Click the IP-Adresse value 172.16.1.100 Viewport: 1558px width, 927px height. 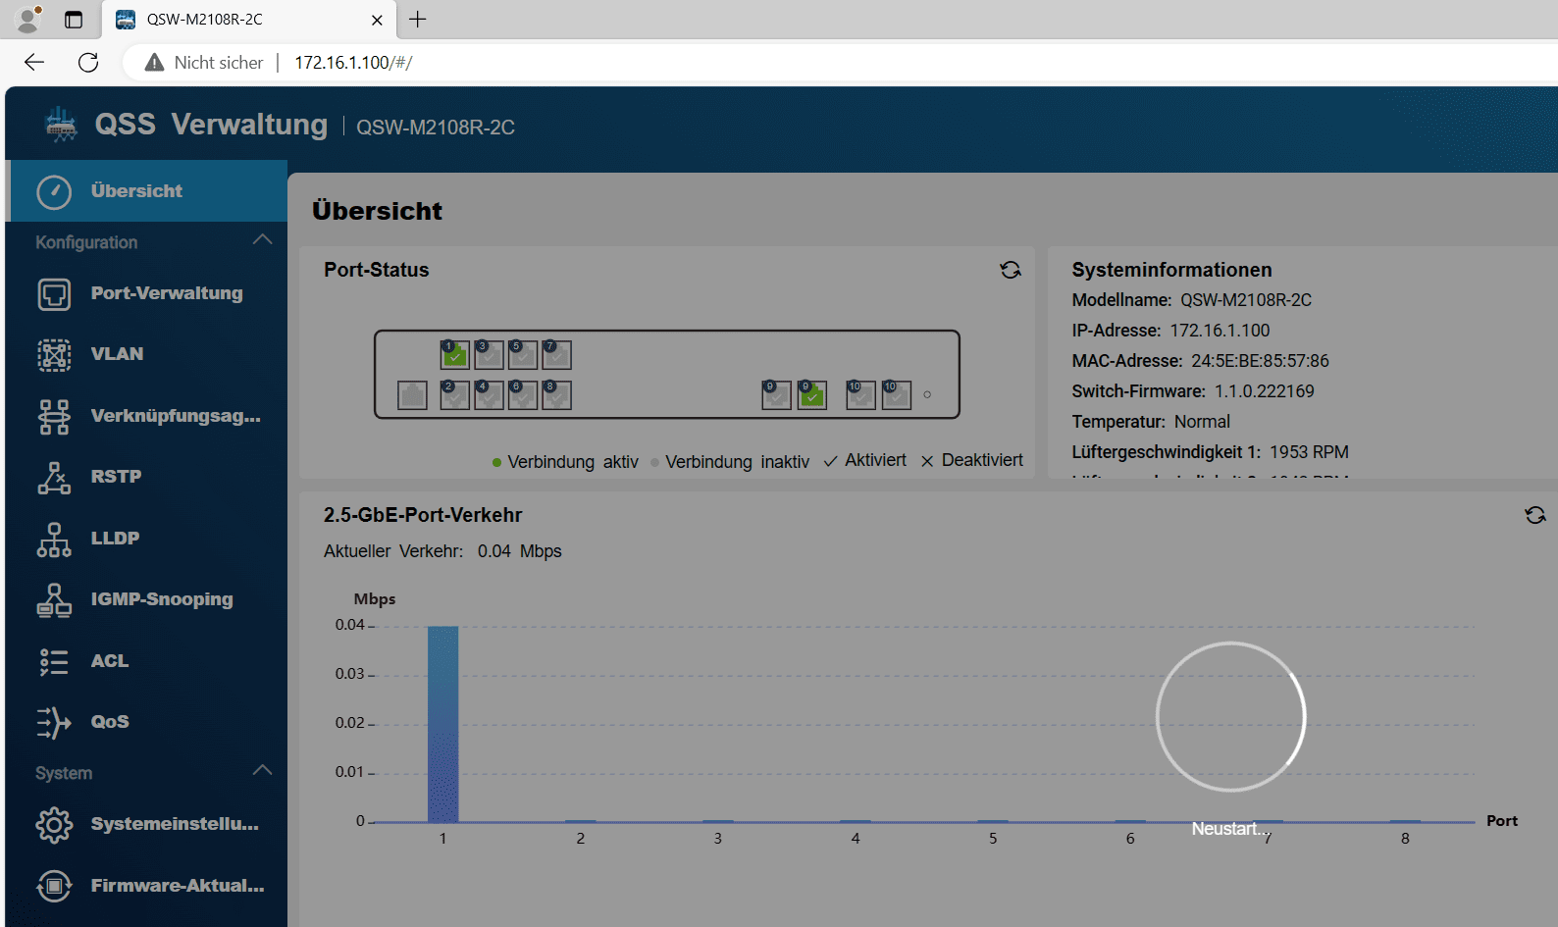(1220, 331)
